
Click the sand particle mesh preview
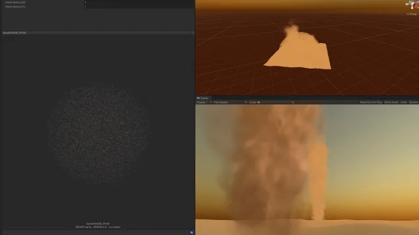click(x=98, y=133)
